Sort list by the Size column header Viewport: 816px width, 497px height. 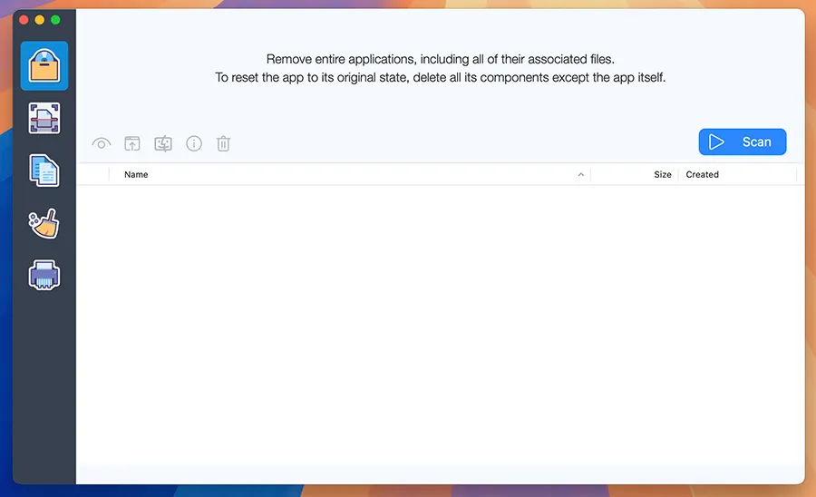point(662,174)
